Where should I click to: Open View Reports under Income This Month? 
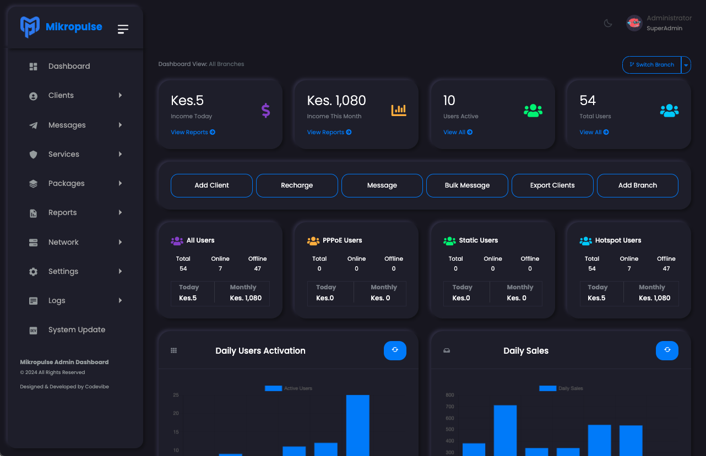(329, 132)
